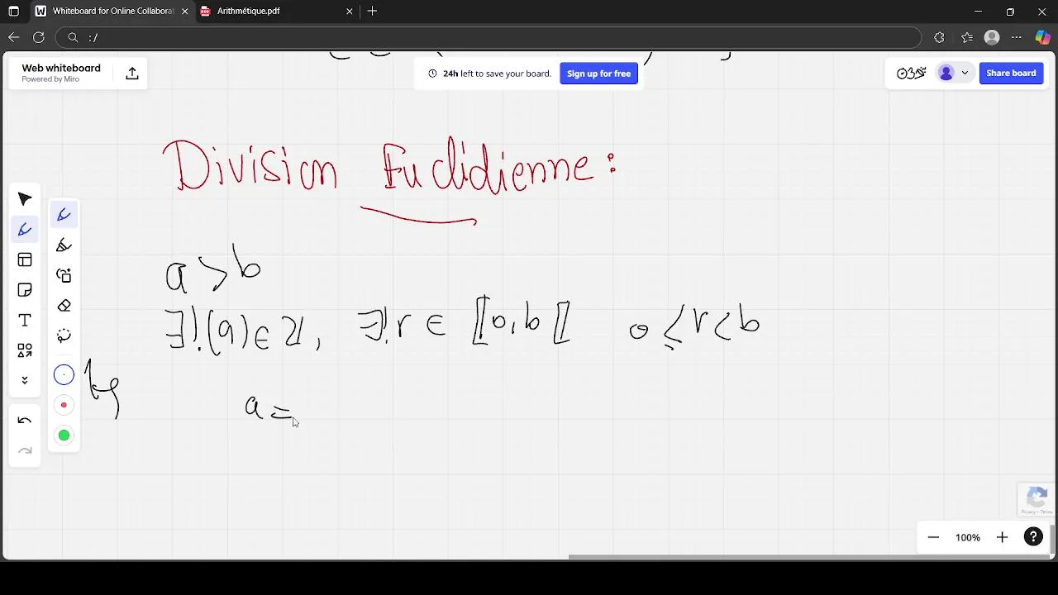Click the reactions and timer icon

(x=911, y=73)
